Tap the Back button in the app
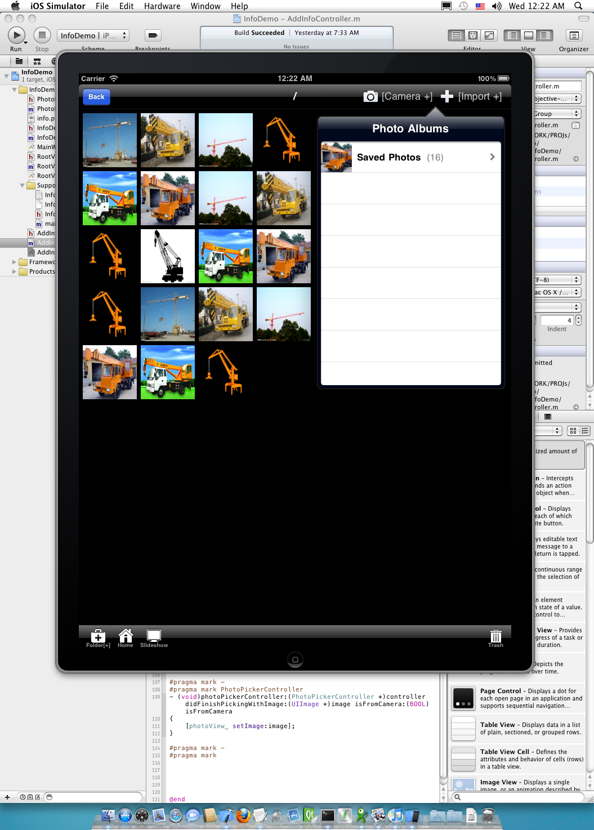 coord(96,97)
